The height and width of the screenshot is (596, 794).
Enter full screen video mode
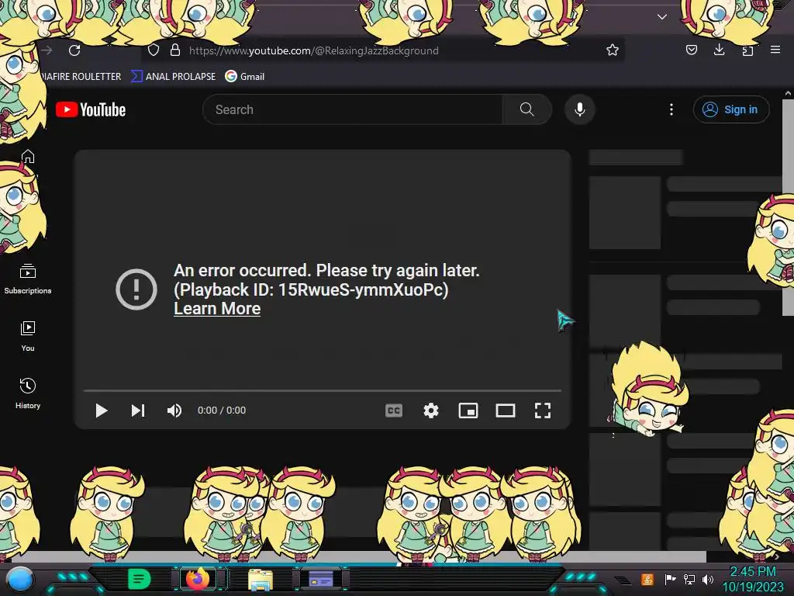coord(543,411)
